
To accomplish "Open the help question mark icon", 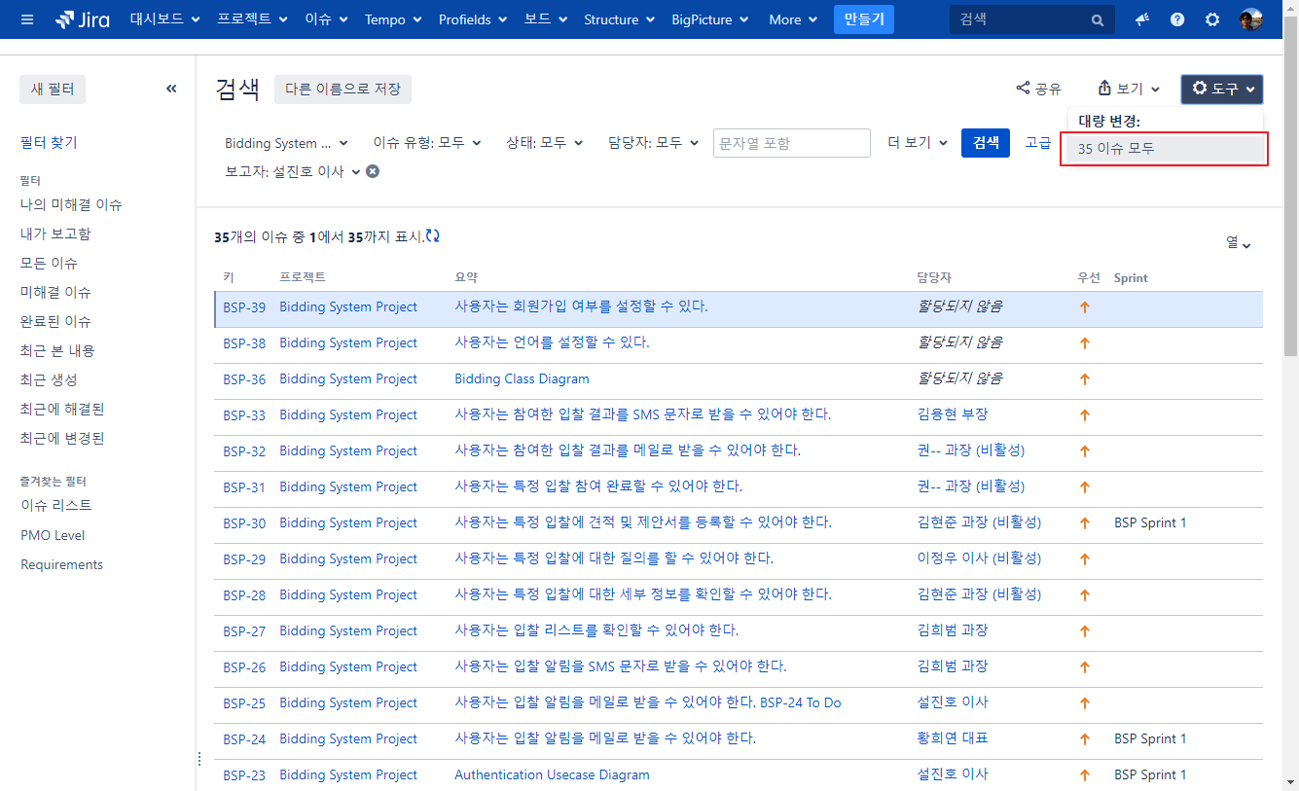I will (1177, 19).
